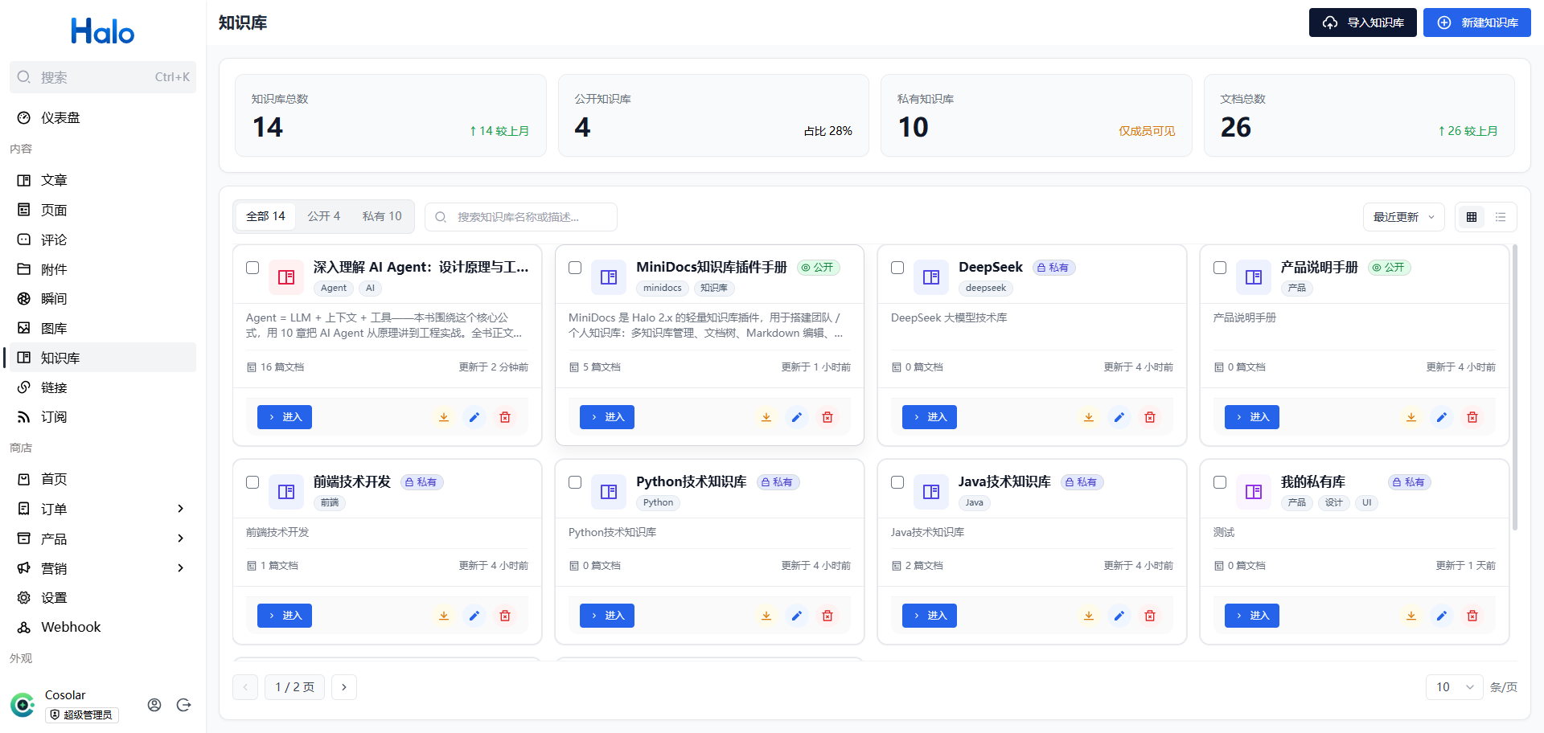Click the 新建知识库 button
The image size is (1544, 733).
(1477, 23)
